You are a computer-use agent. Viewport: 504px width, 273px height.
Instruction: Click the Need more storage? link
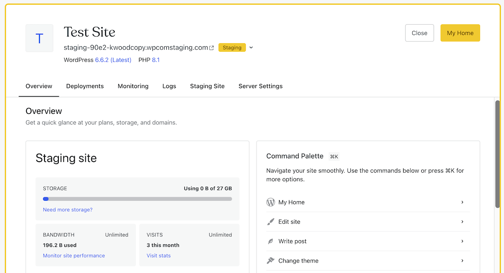[68, 210]
